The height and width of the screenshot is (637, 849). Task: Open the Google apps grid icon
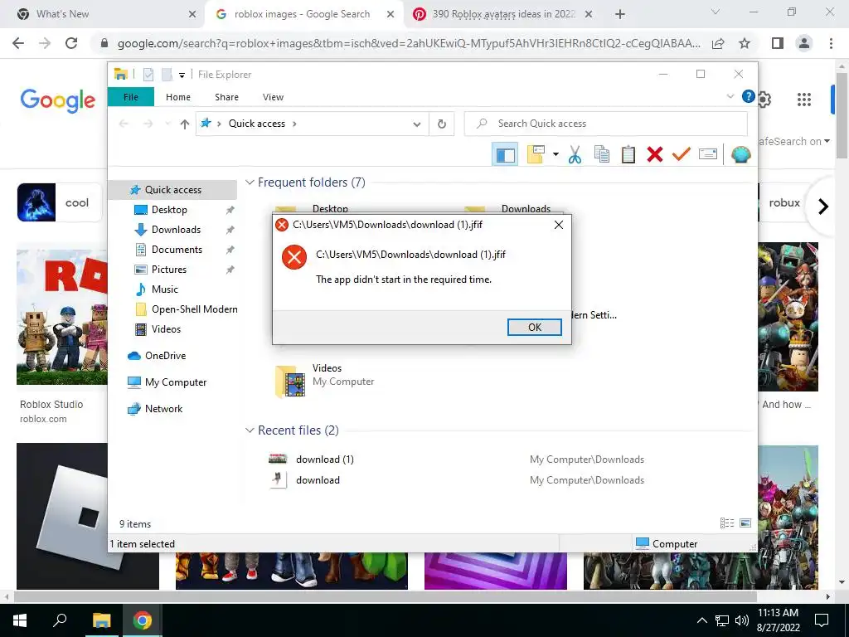[803, 100]
